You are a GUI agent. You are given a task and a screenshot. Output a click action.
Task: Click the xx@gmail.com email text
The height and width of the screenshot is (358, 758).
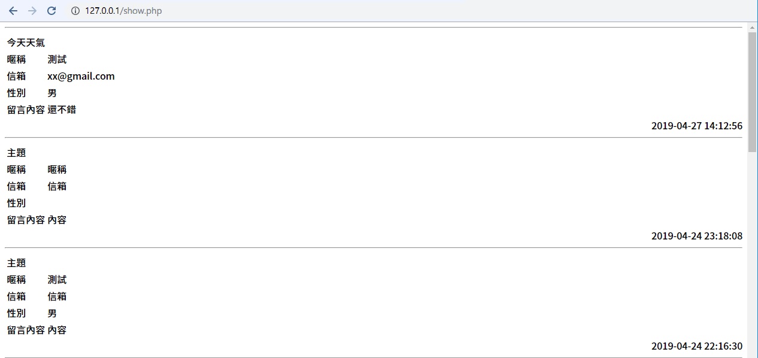[x=81, y=76]
